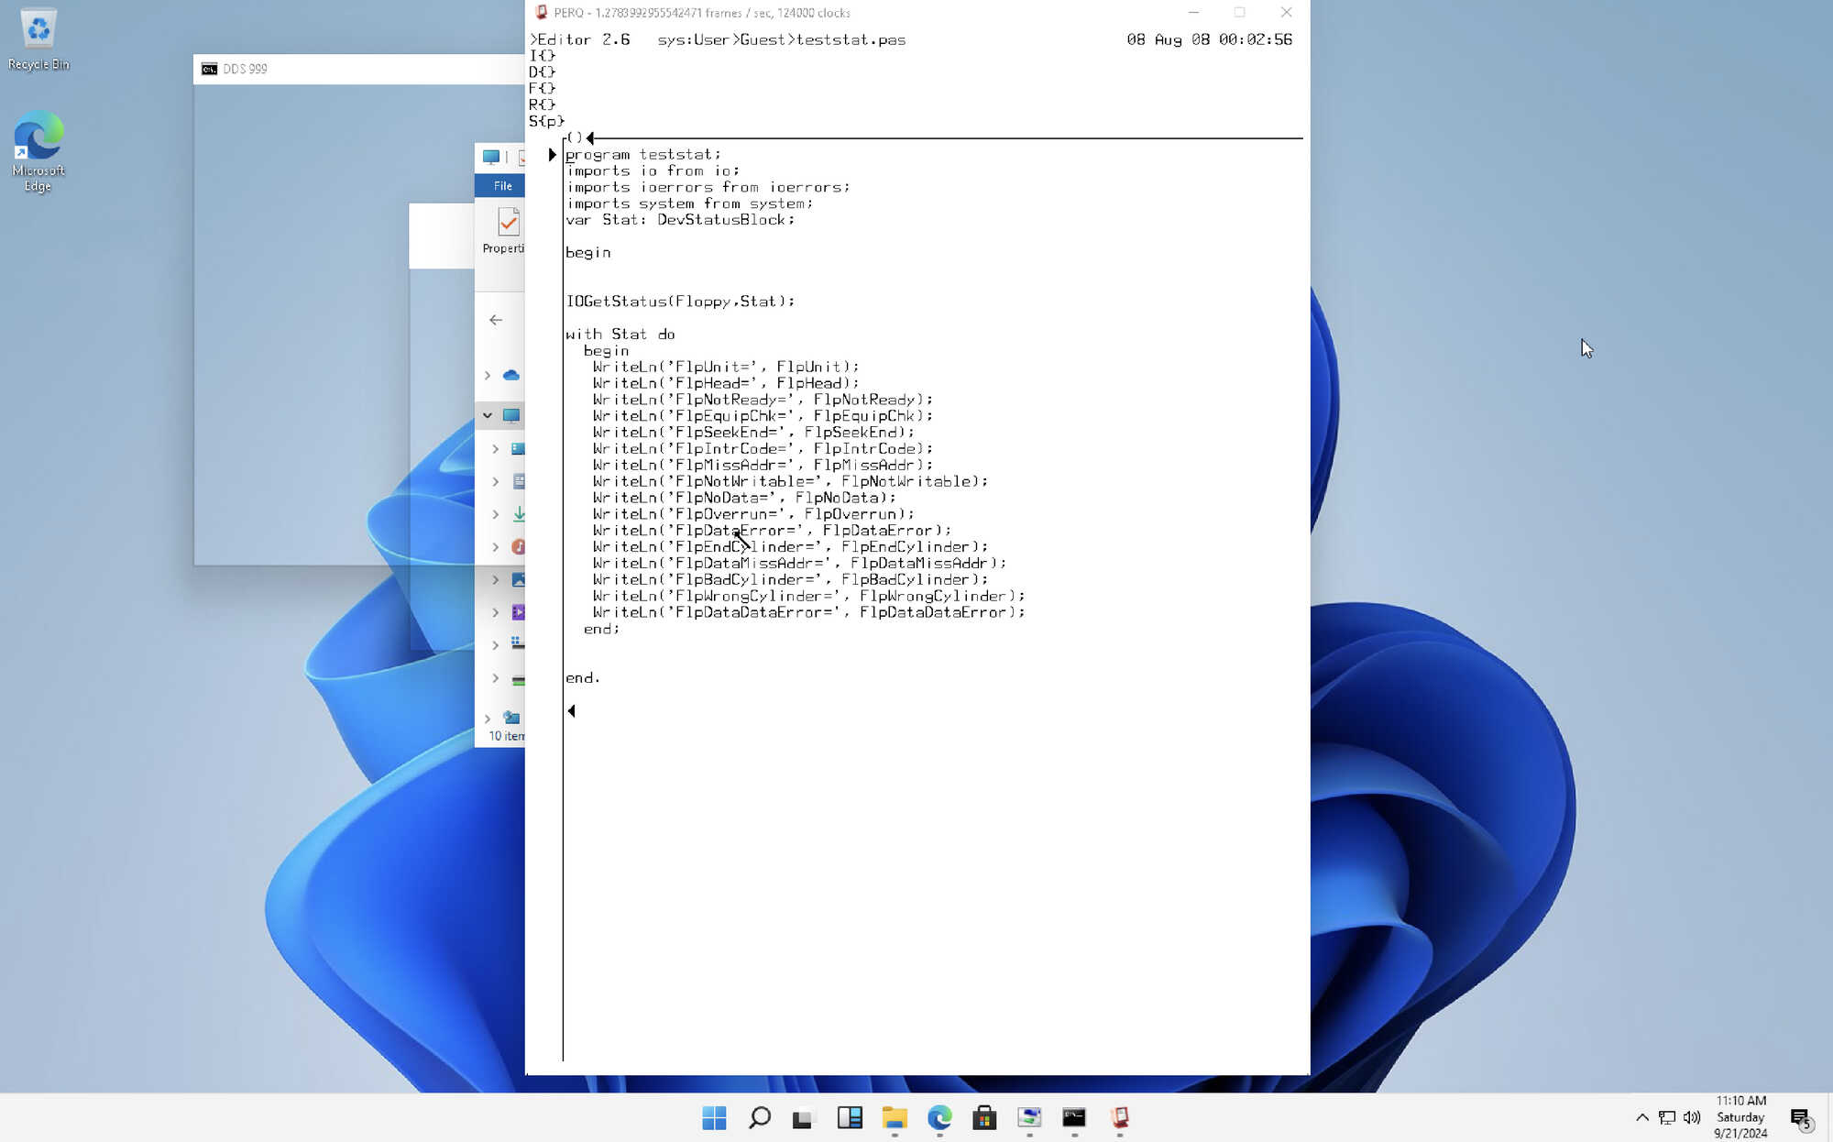Expand OneDrive node in Explorer tree
Screen dimensions: 1833x1142
488,375
